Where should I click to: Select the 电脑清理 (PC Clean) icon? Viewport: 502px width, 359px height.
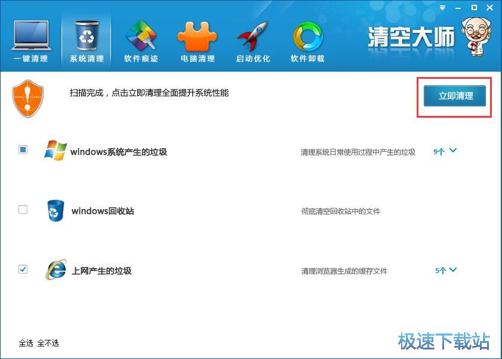point(197,36)
